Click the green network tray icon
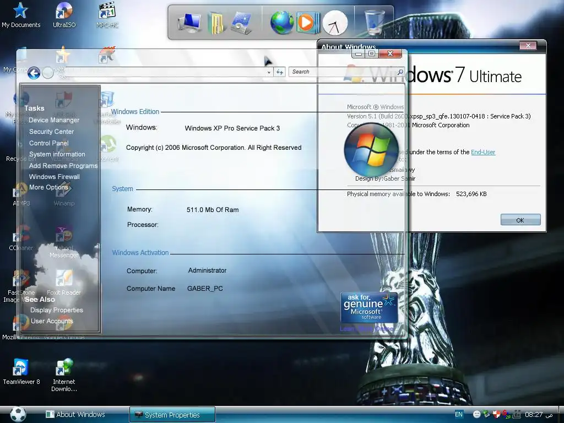The width and height of the screenshot is (564, 423). (486, 415)
